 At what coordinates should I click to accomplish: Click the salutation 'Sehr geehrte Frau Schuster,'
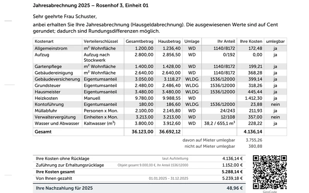65,17
